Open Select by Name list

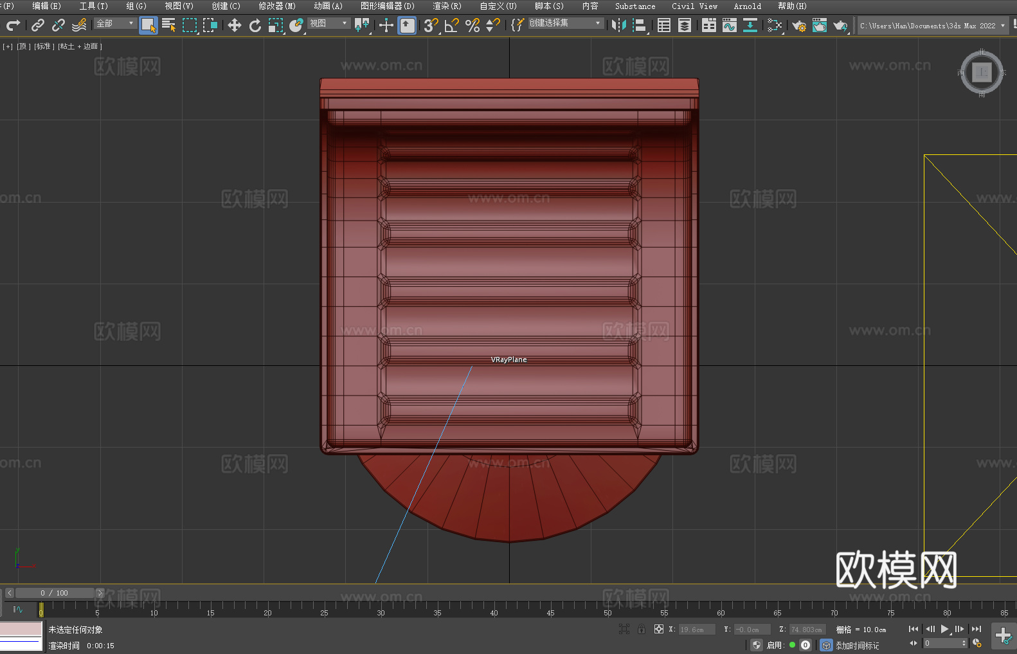click(169, 25)
